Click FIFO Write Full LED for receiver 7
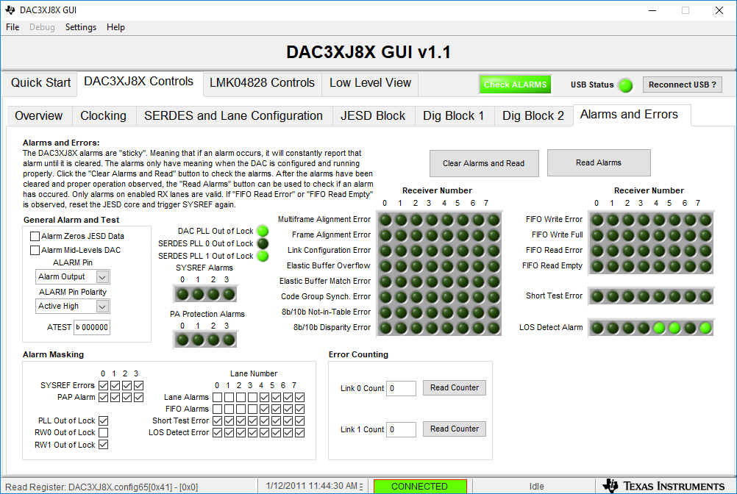The height and width of the screenshot is (494, 737). click(705, 235)
